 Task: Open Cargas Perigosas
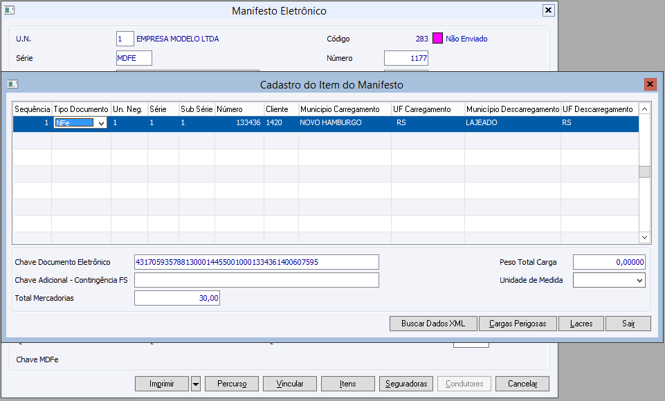point(518,324)
